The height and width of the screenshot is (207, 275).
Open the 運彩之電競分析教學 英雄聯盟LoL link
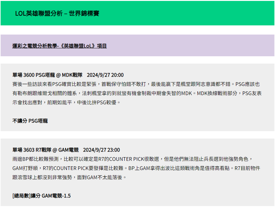point(60,46)
